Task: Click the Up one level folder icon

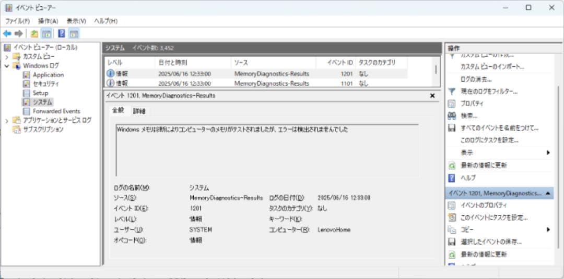Action: [x=34, y=34]
